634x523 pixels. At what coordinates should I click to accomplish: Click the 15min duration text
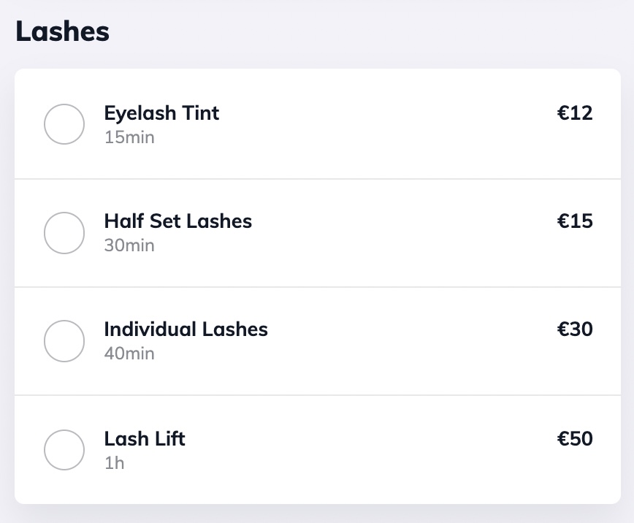129,137
